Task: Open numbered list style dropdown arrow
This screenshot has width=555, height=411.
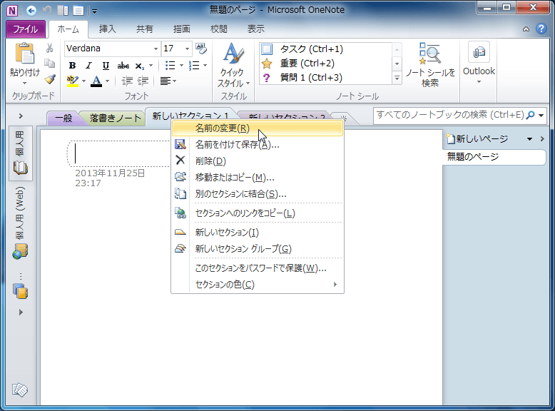Action: (205, 66)
